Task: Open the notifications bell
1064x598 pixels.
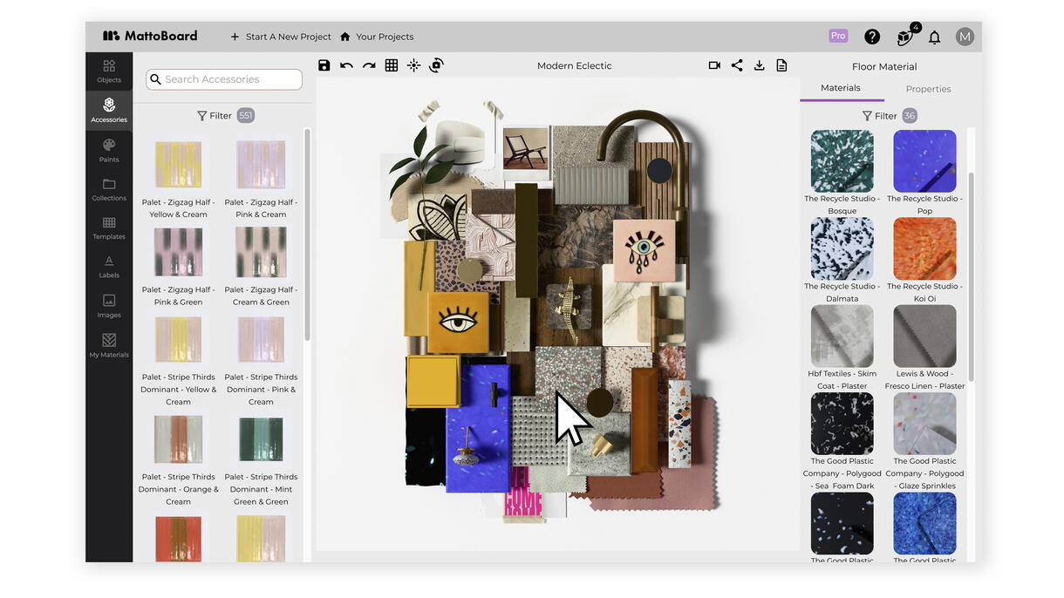Action: point(934,37)
